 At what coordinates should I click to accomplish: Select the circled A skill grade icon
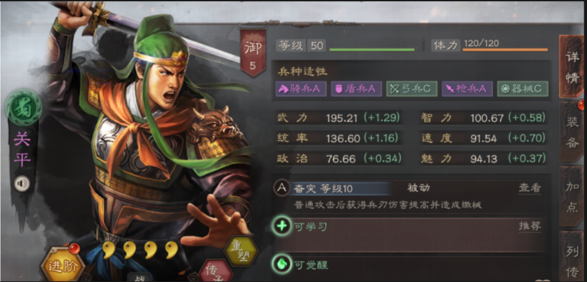point(281,188)
